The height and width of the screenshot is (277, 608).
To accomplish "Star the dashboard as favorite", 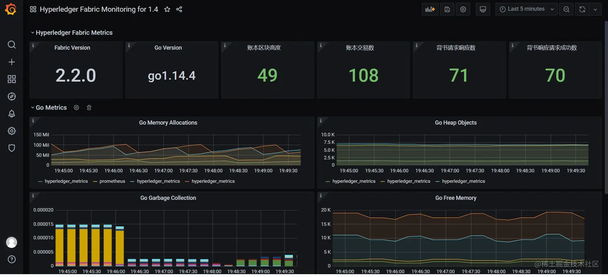I will [167, 9].
